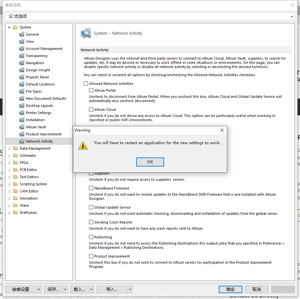
Task: Open the 载入 dropdown arrow
Action: click(91, 289)
